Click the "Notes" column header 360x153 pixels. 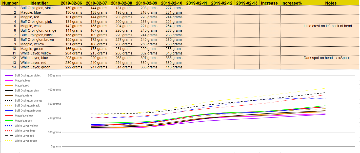(330, 3)
